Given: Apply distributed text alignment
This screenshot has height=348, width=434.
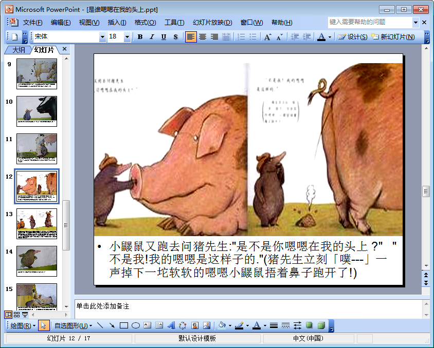Looking at the screenshot, I should click(226, 37).
